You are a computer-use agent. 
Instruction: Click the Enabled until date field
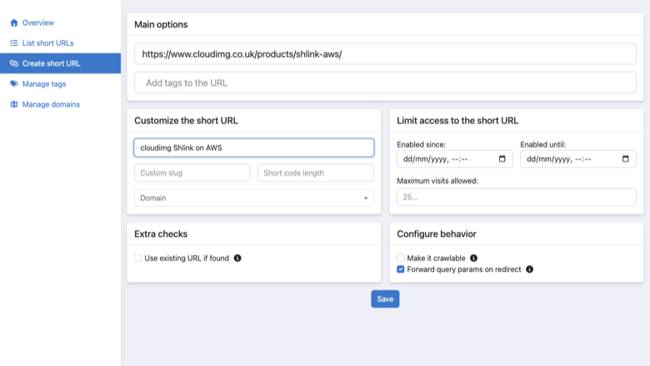(x=578, y=159)
